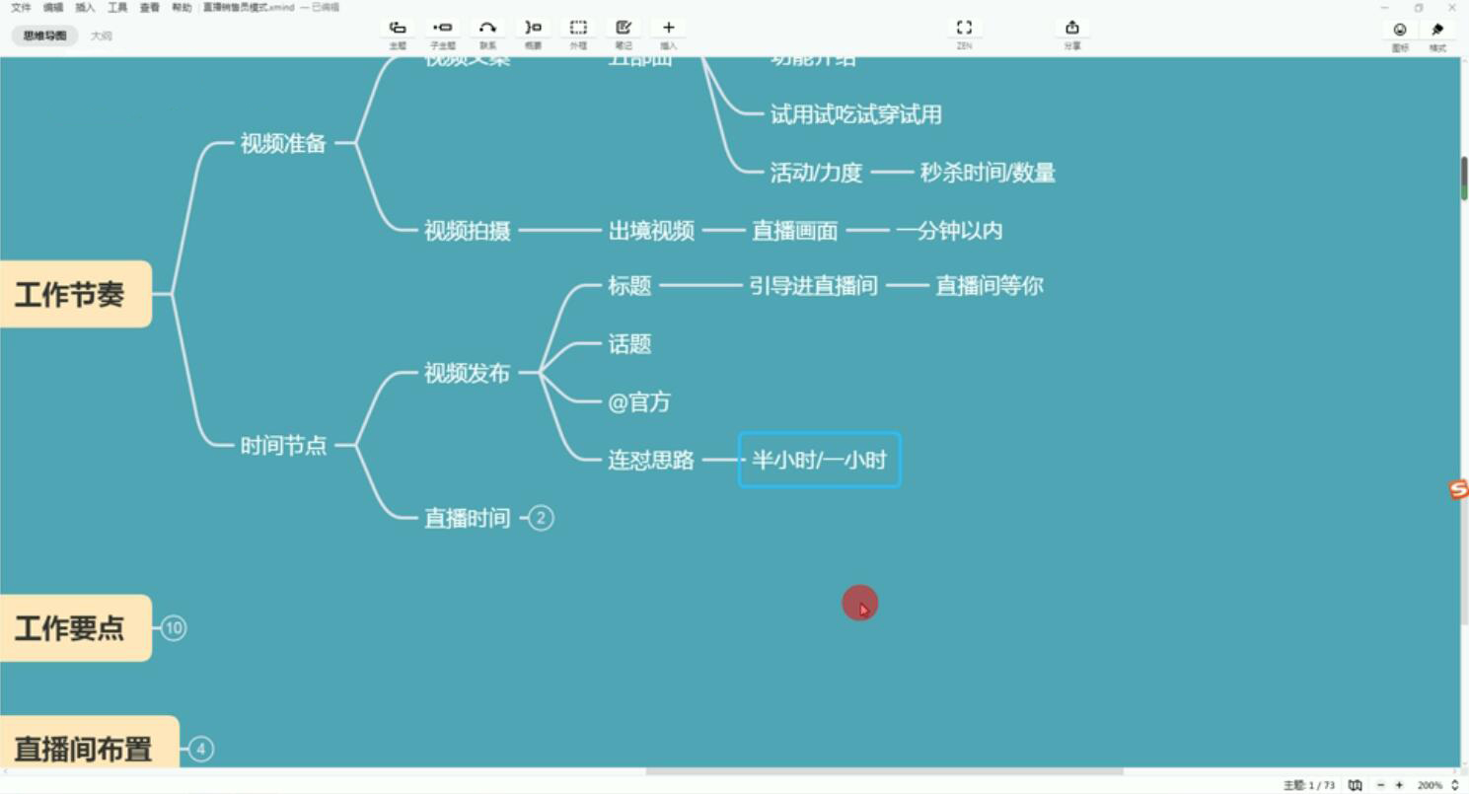This screenshot has width=1469, height=794.
Task: Select the @官方 topic
Action: [x=639, y=401]
